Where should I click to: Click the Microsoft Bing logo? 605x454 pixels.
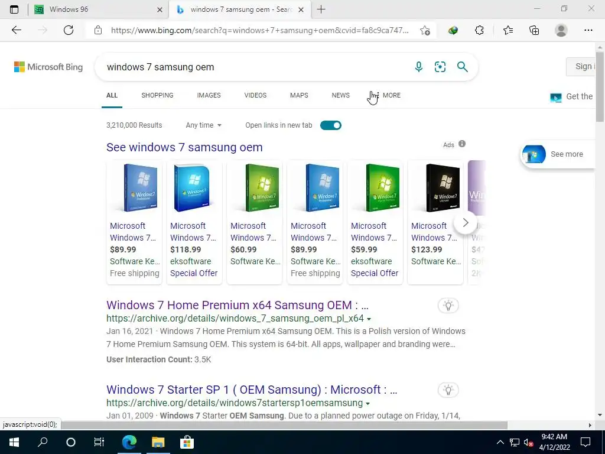coord(48,67)
